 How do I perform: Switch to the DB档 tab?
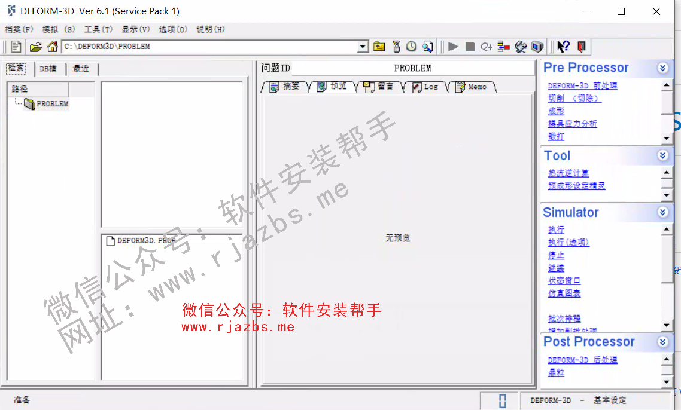(48, 69)
